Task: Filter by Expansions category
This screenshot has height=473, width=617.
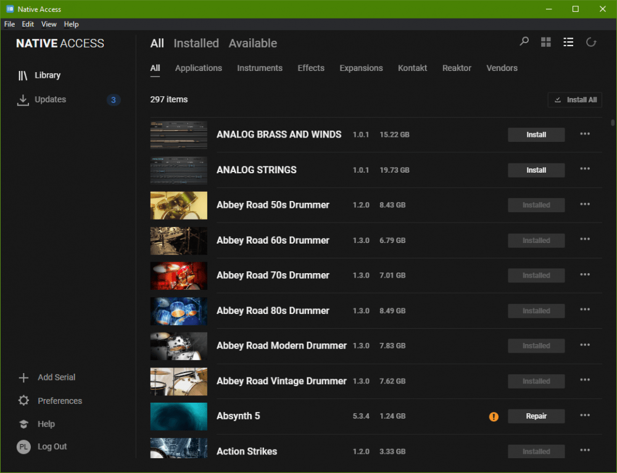Action: [361, 68]
